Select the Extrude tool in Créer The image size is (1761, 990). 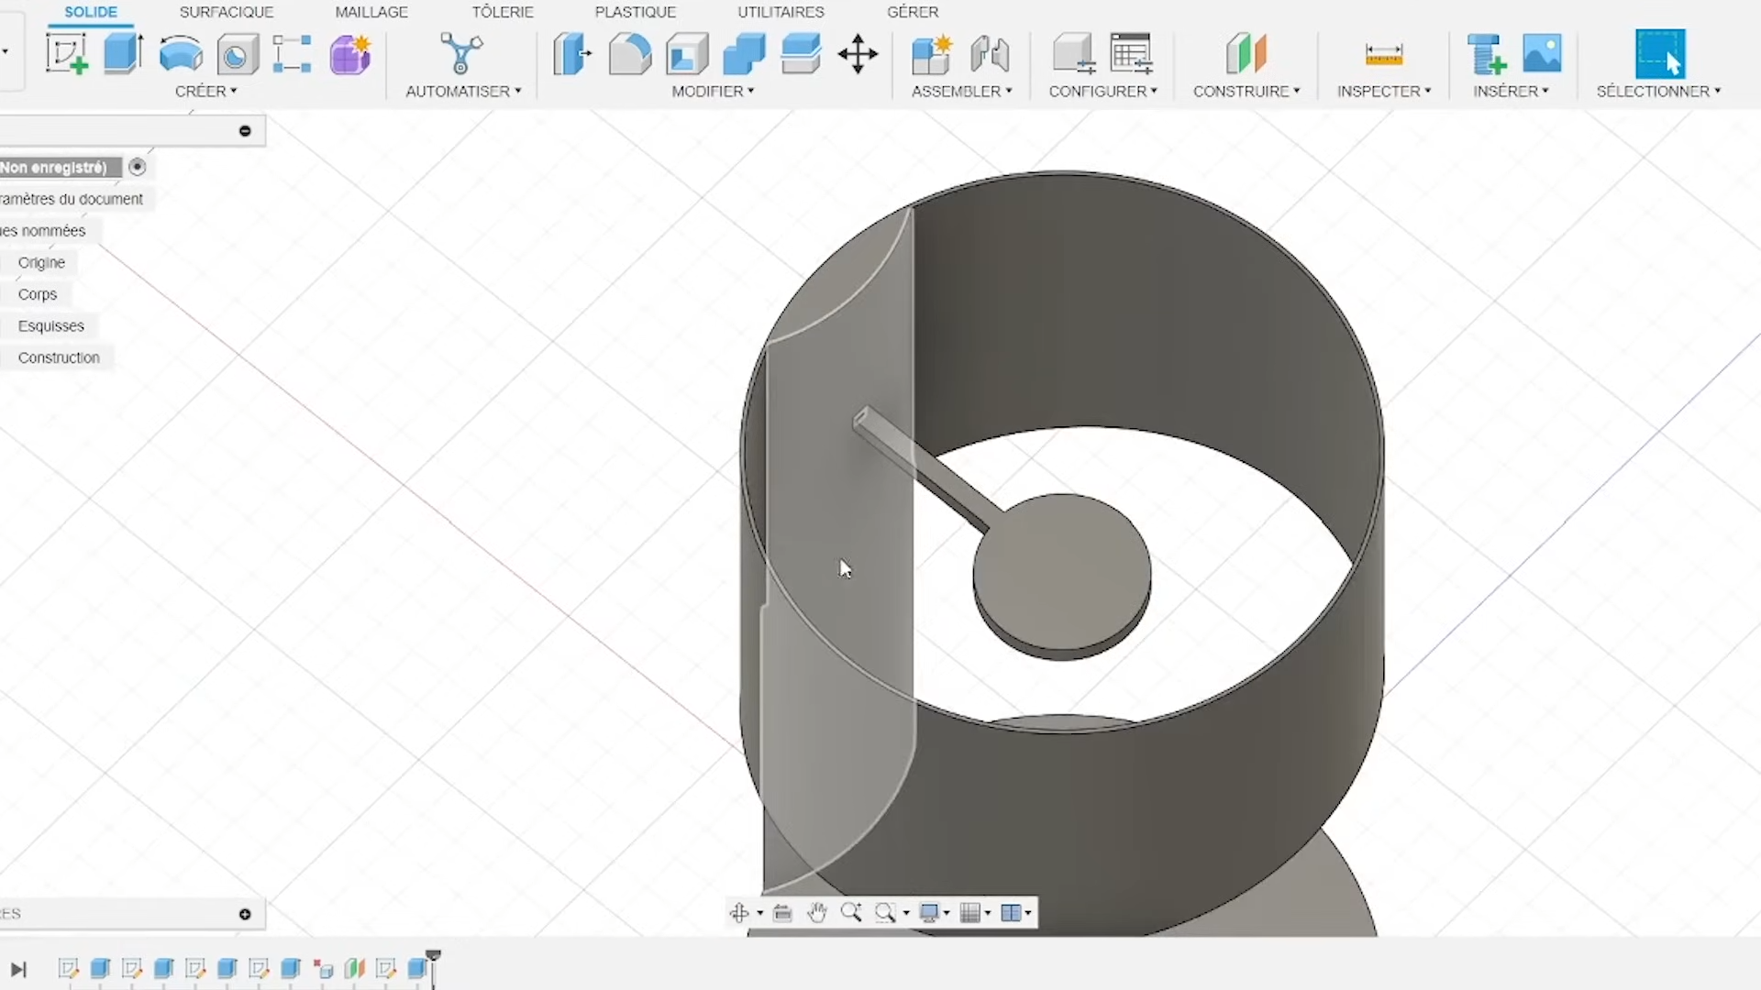coord(123,54)
